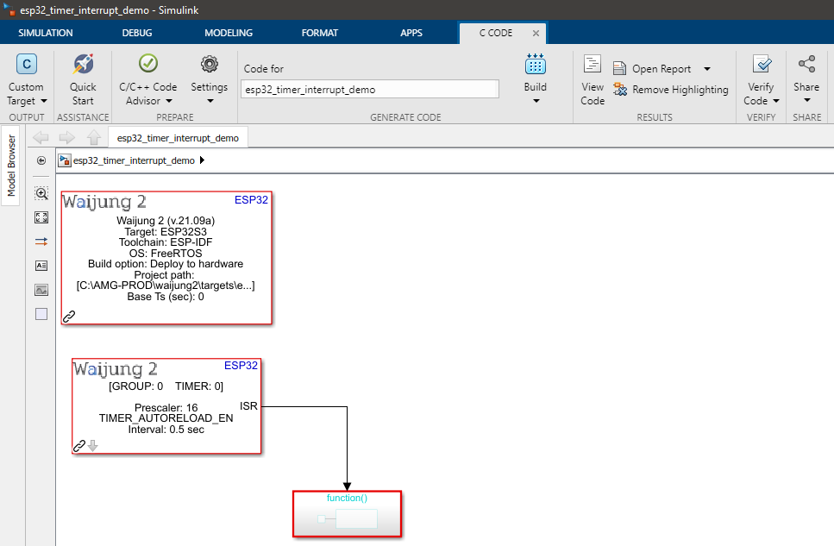Click Remove Highlighting
The image size is (834, 546).
pos(671,90)
